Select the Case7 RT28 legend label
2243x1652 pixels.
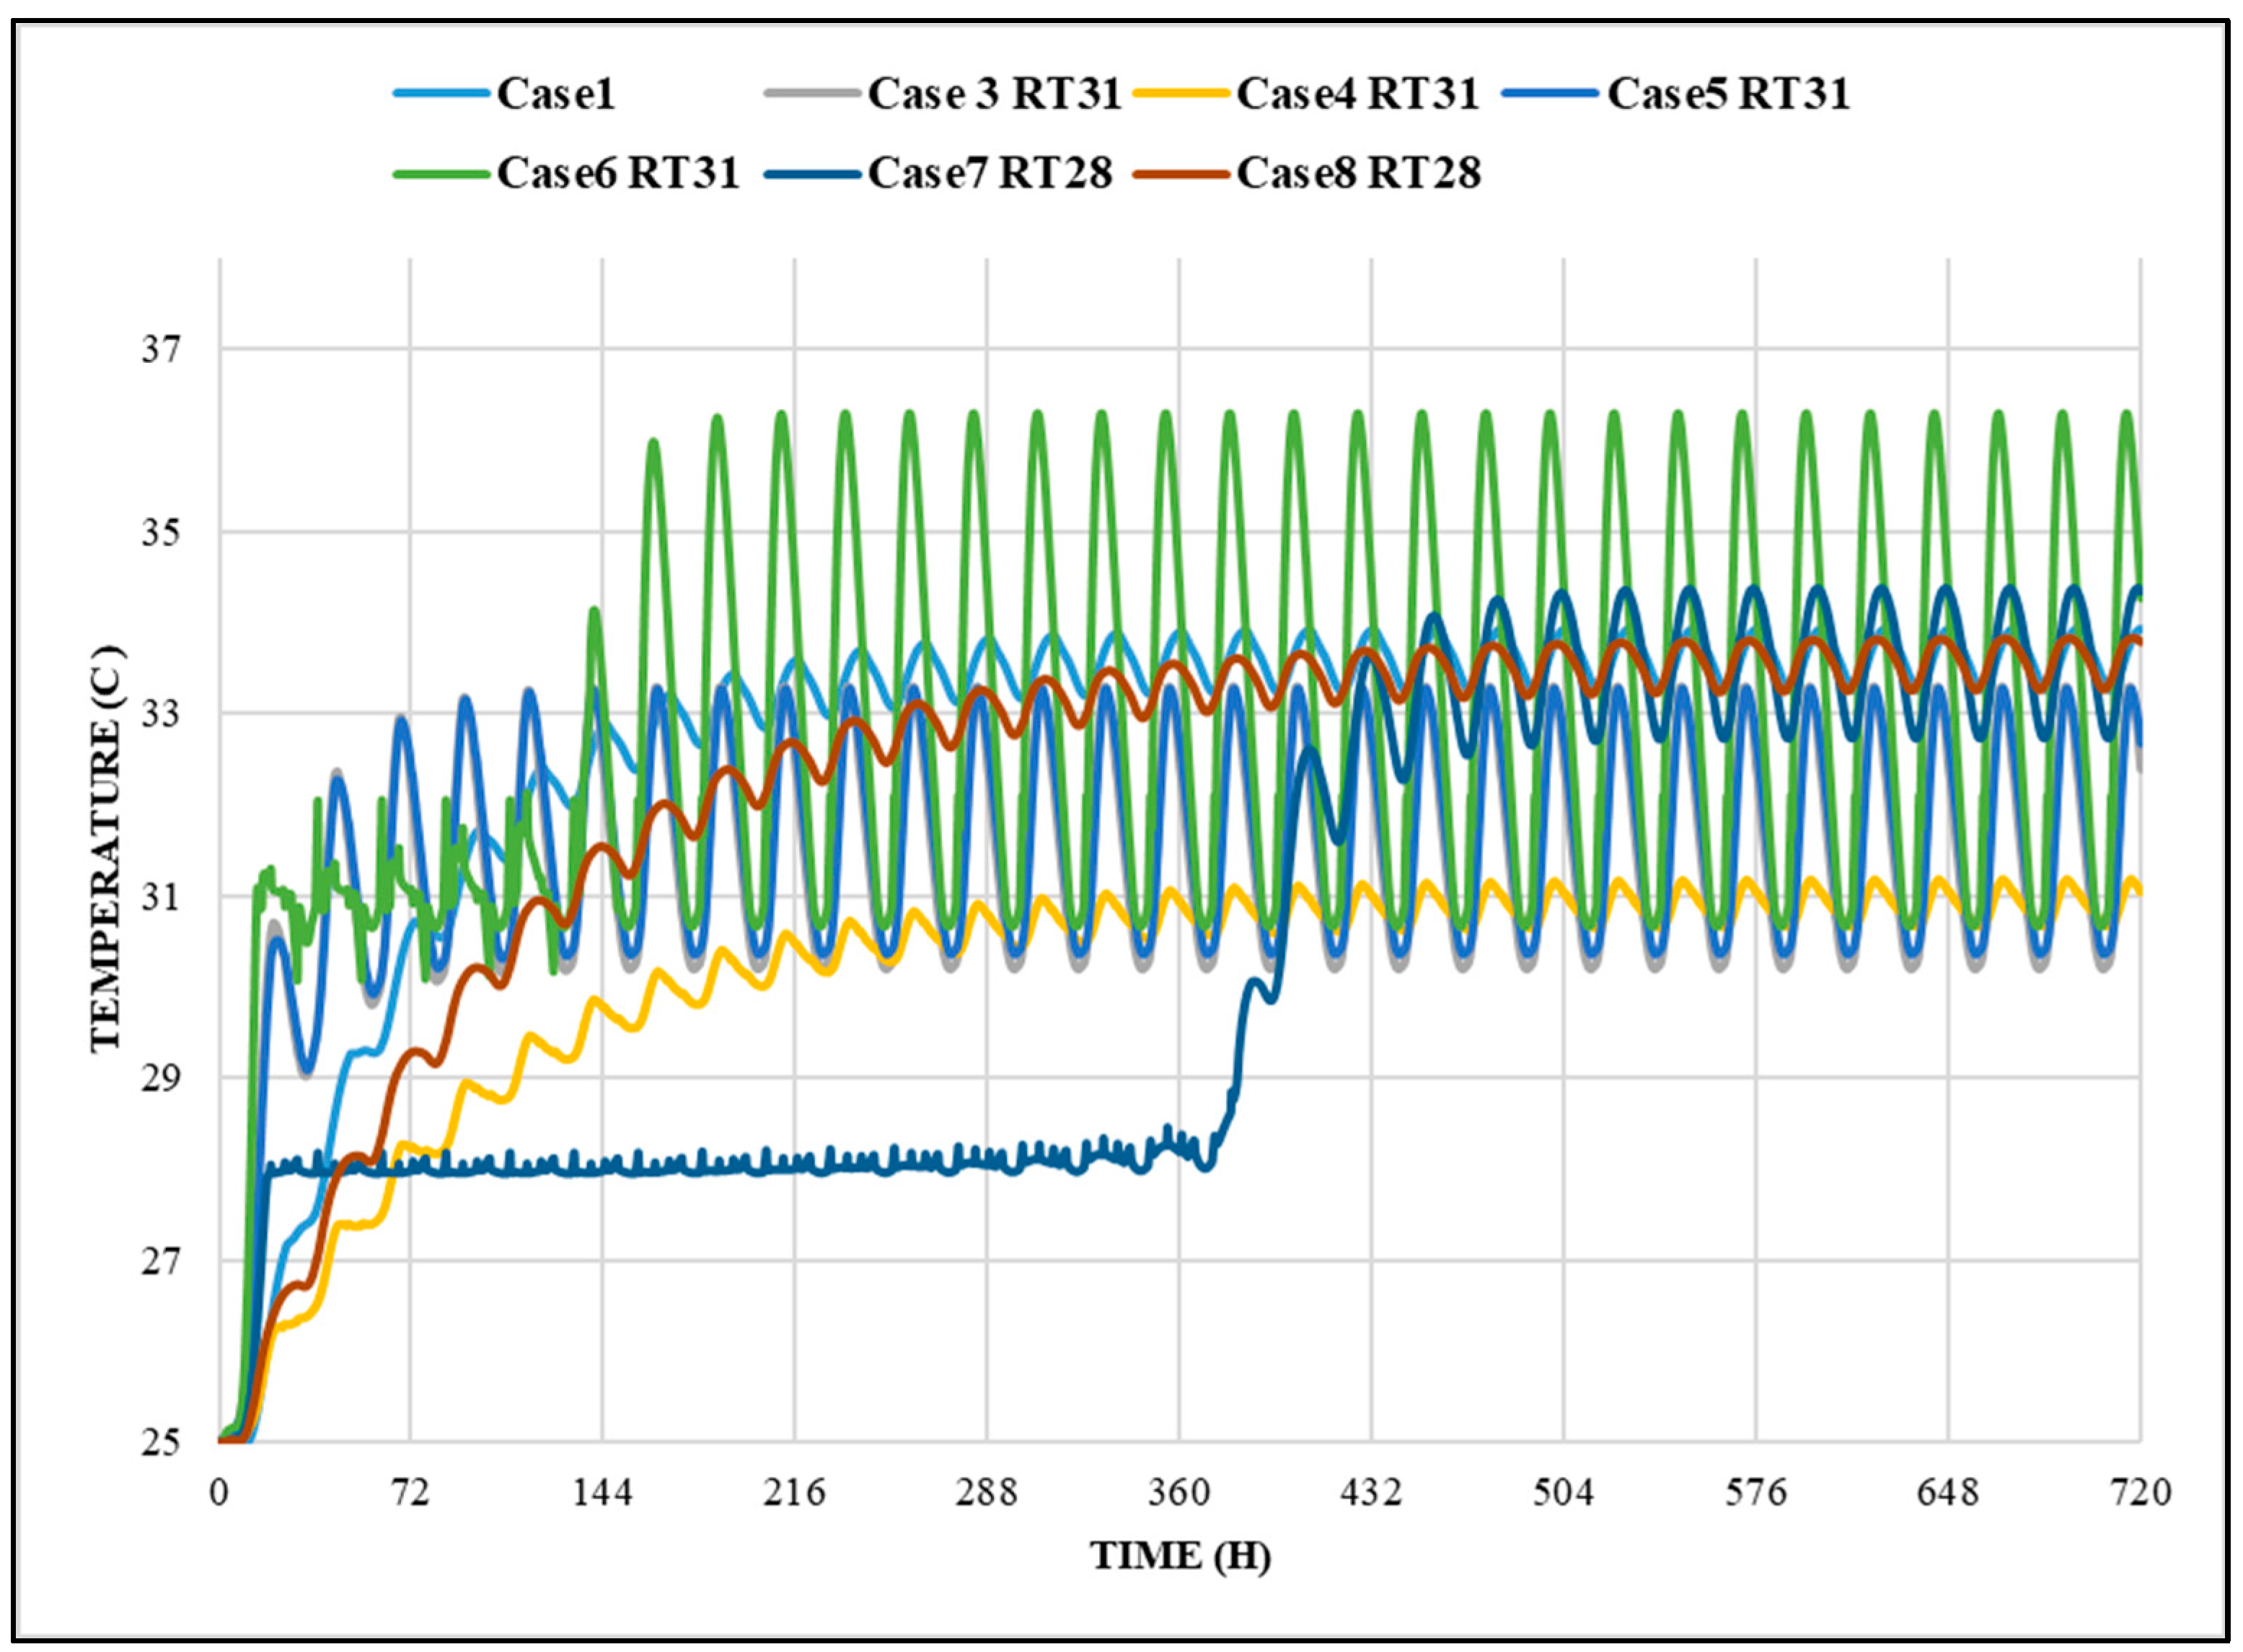pyautogui.click(x=990, y=174)
